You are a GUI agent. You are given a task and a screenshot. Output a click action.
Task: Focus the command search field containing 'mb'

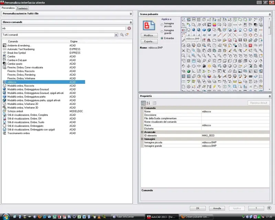coord(64,28)
